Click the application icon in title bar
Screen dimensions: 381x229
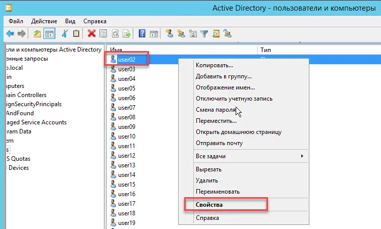(9, 8)
